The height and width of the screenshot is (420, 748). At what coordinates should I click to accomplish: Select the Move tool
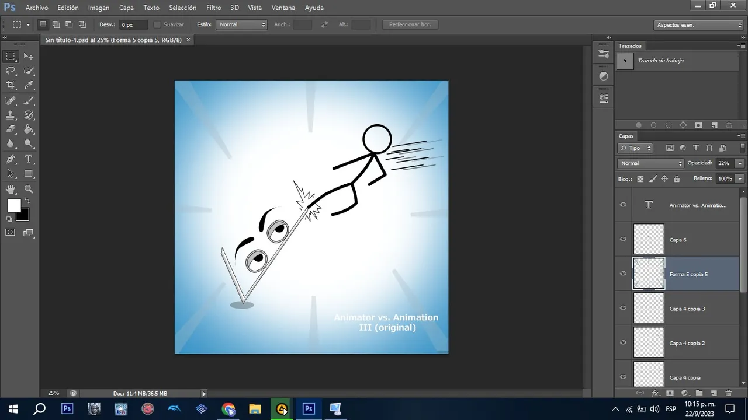tap(28, 56)
